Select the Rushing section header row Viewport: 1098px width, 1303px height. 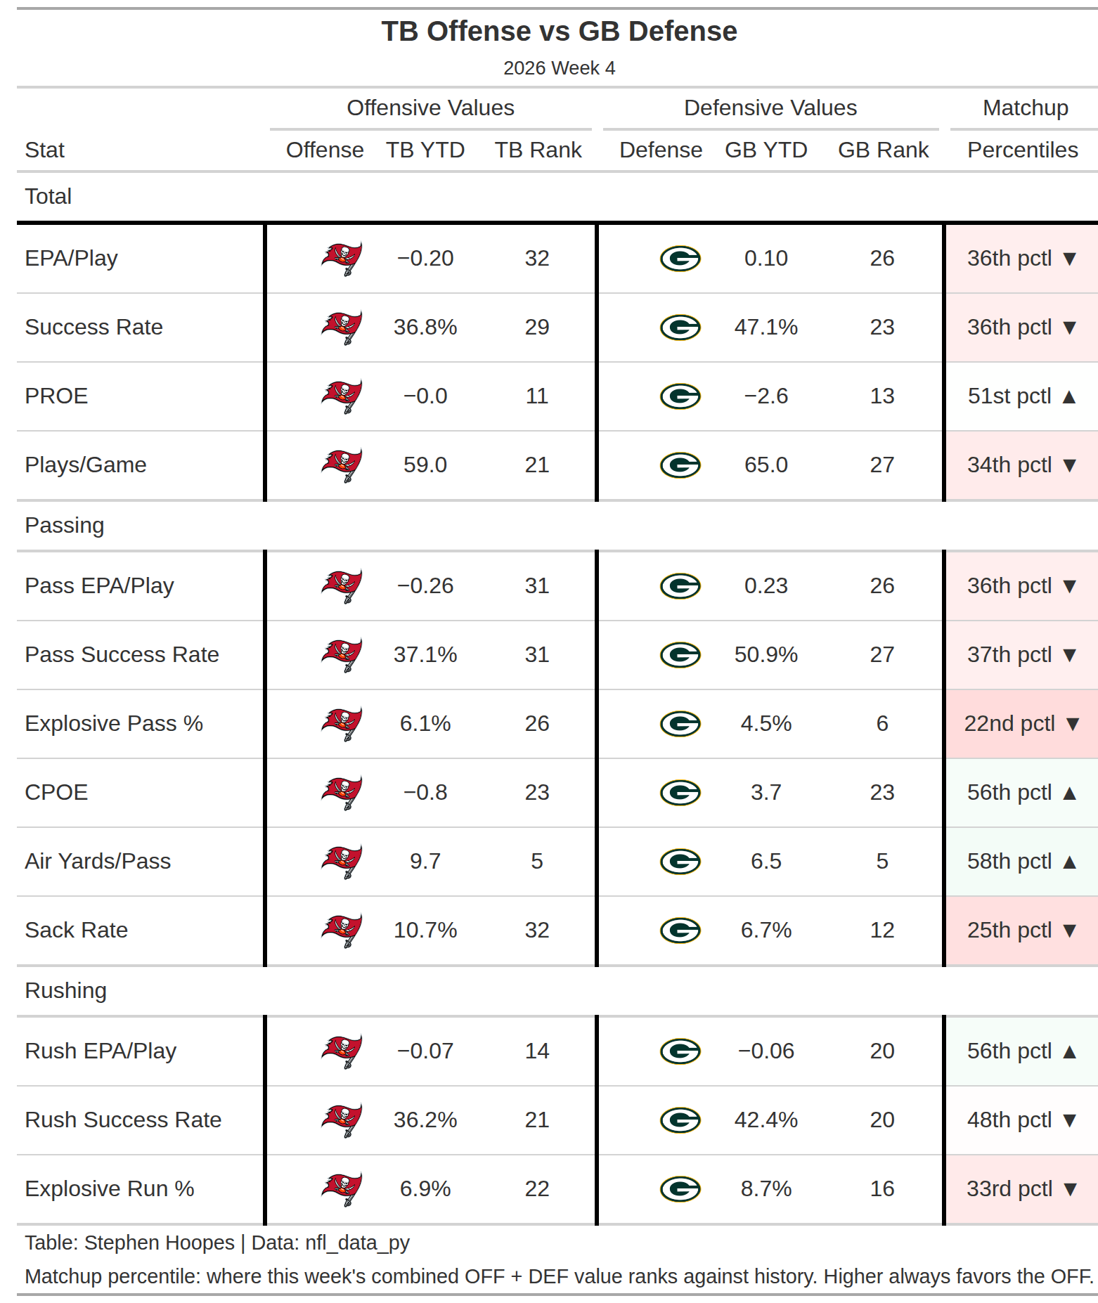[557, 991]
